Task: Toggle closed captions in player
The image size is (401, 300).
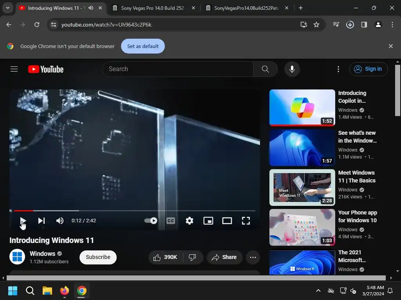Action: [171, 221]
